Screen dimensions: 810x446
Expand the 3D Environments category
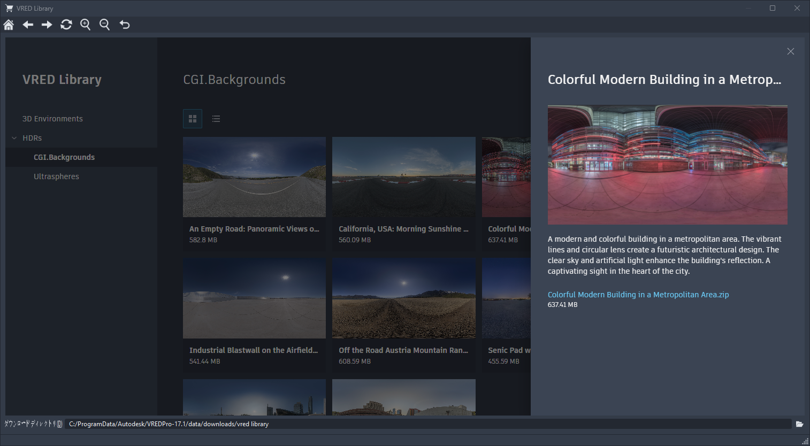click(x=52, y=118)
